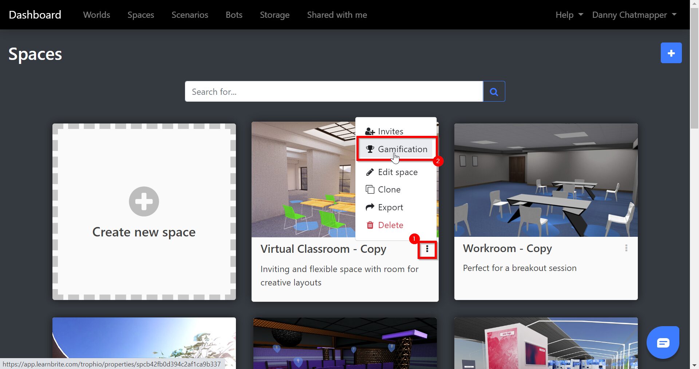Open Shared with me page

pos(337,15)
